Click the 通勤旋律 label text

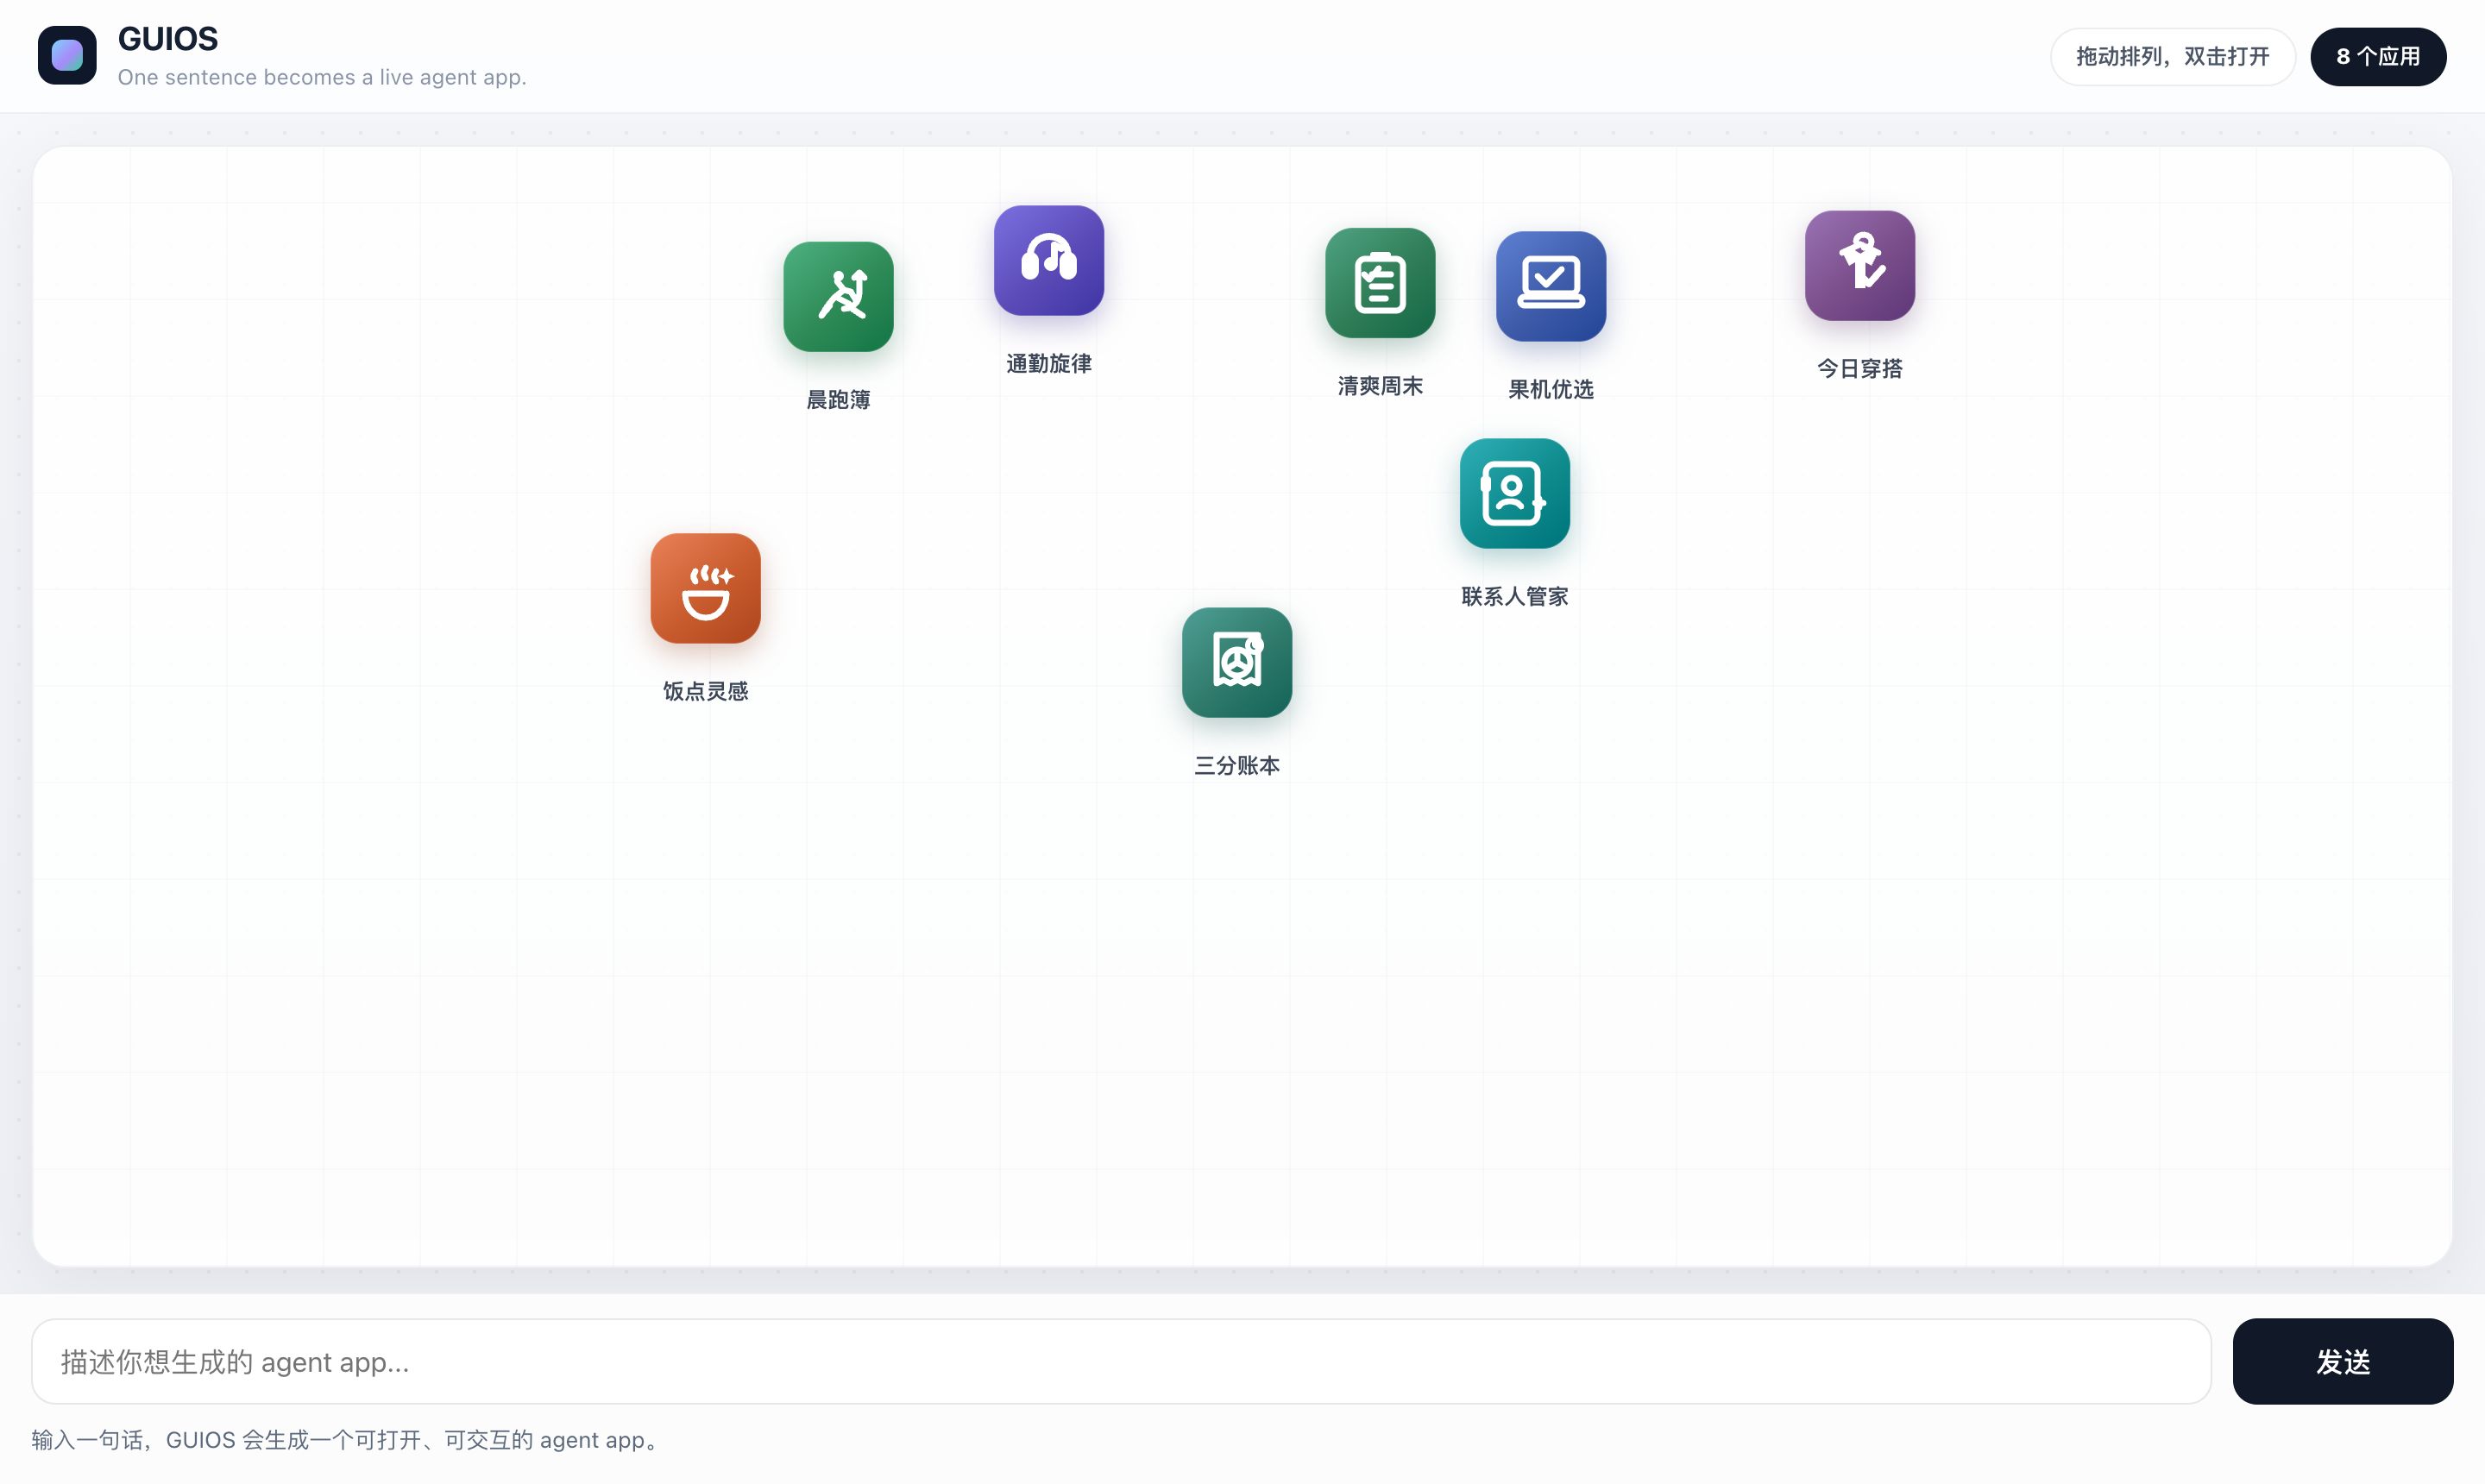coord(1049,364)
